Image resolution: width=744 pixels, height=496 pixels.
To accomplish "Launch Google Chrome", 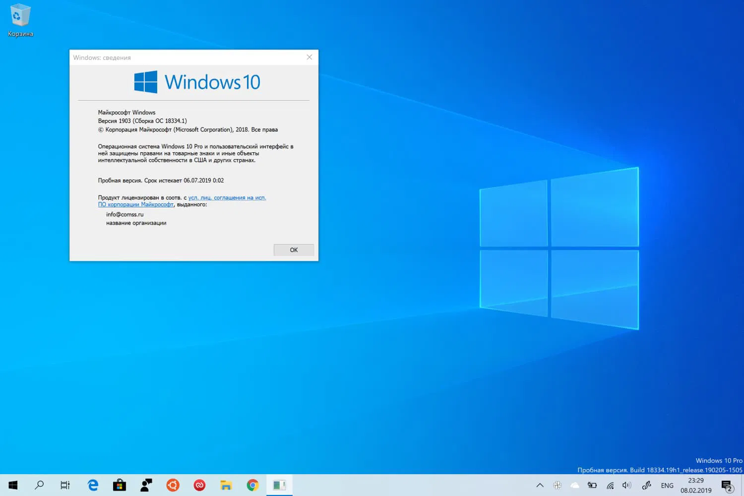I will click(x=252, y=485).
